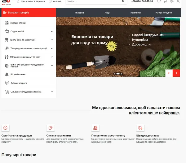Open the Умови покупок menu item
This screenshot has height=163, width=186.
tap(164, 13)
